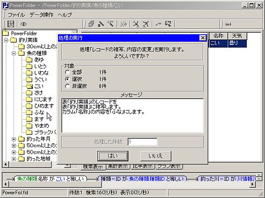265x198 pixels.
Task: Select the ひめます folder
Action: pos(40,106)
